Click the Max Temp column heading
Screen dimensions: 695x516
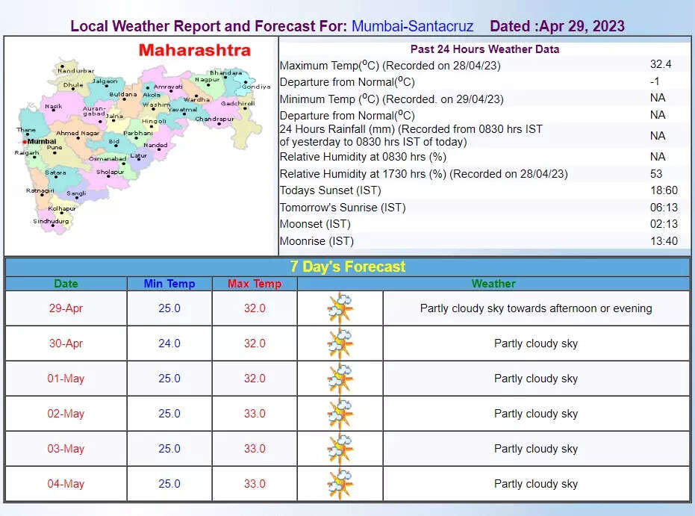[x=254, y=284]
